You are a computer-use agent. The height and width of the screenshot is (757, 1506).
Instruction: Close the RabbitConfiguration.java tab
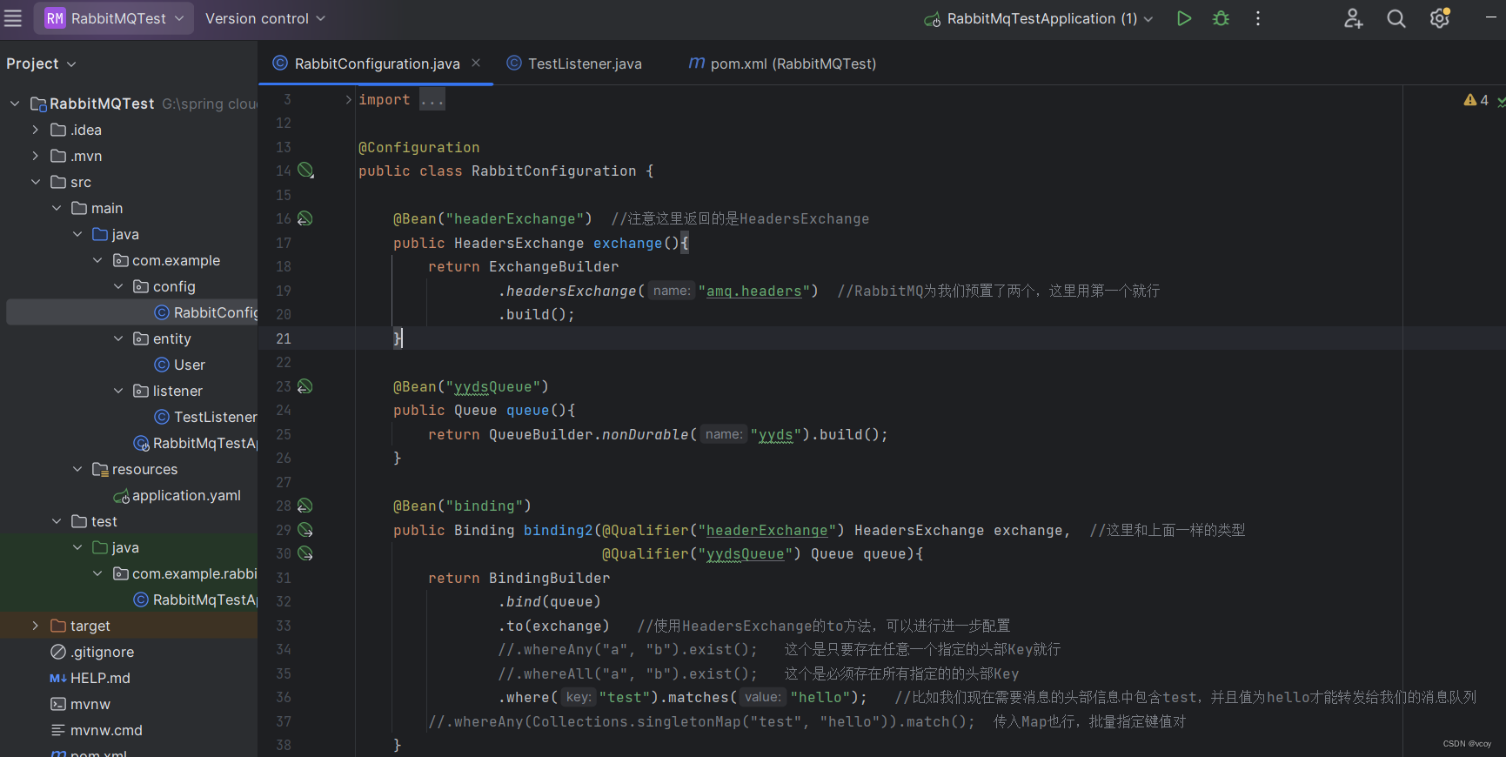click(476, 63)
